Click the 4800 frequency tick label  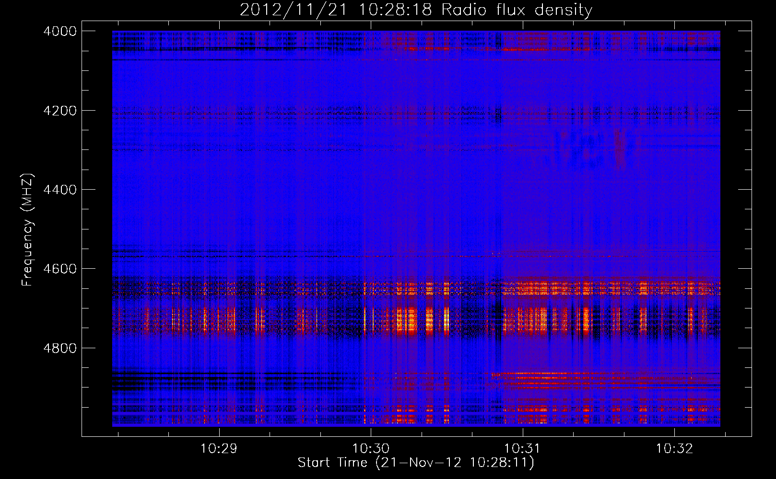[60, 348]
